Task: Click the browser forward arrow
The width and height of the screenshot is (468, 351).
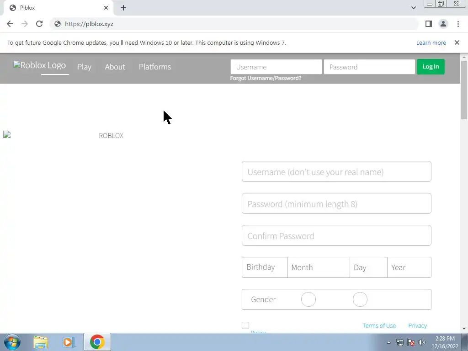Action: pos(25,24)
